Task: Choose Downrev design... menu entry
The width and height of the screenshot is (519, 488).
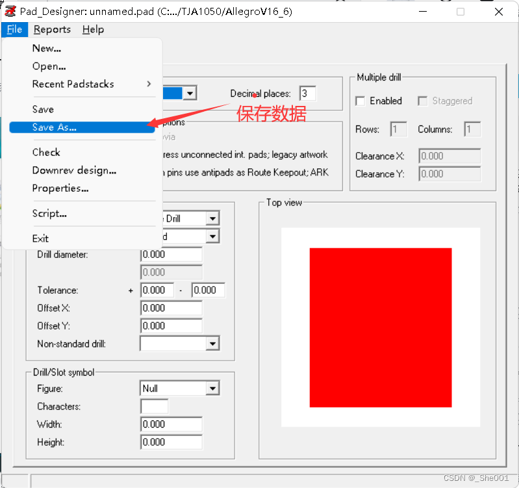Action: [x=74, y=170]
